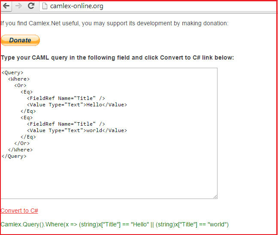
Task: Focus the camlex-online.org address bar
Action: [x=158, y=6]
